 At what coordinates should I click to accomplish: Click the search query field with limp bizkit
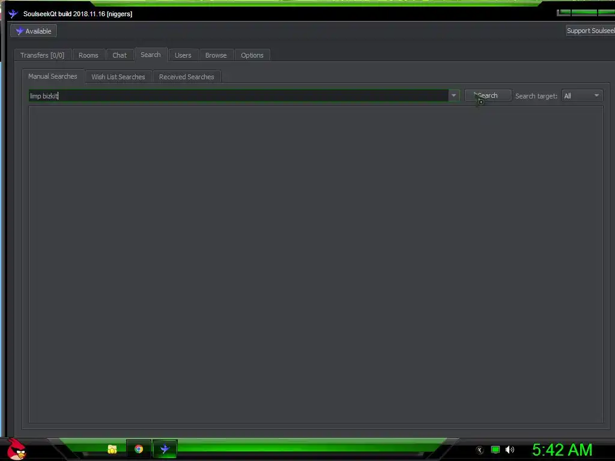point(238,95)
